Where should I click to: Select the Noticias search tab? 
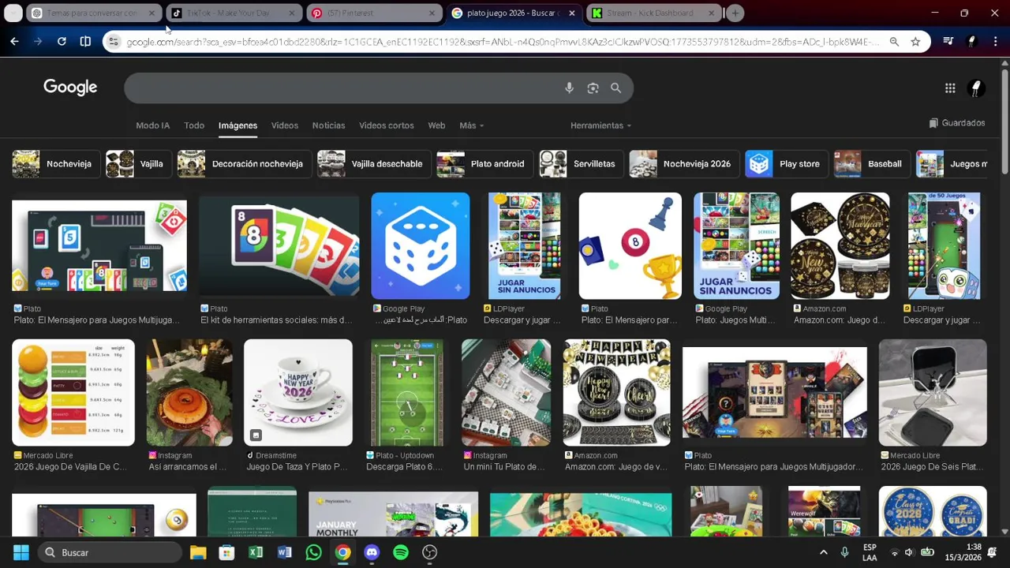click(328, 125)
